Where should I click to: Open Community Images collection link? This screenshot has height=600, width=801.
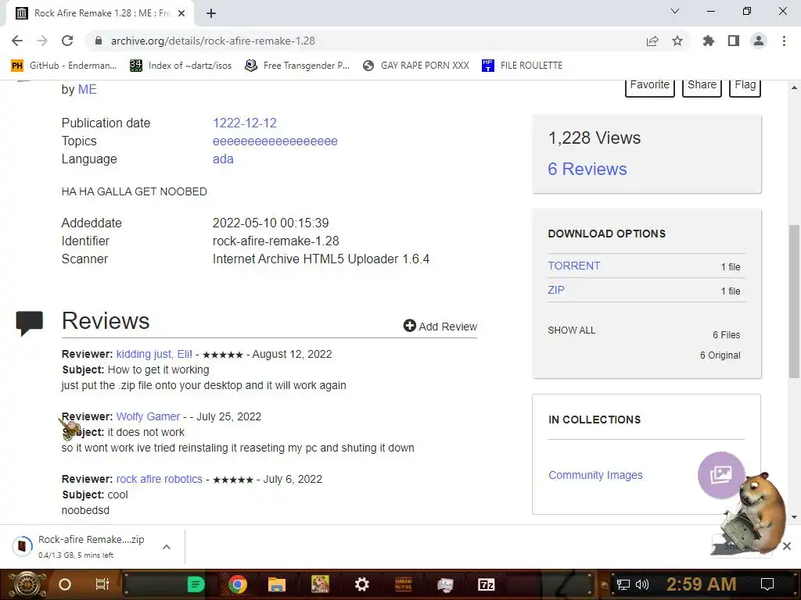pos(595,475)
